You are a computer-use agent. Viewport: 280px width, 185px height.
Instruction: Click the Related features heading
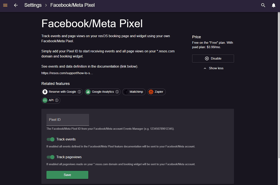56,83
